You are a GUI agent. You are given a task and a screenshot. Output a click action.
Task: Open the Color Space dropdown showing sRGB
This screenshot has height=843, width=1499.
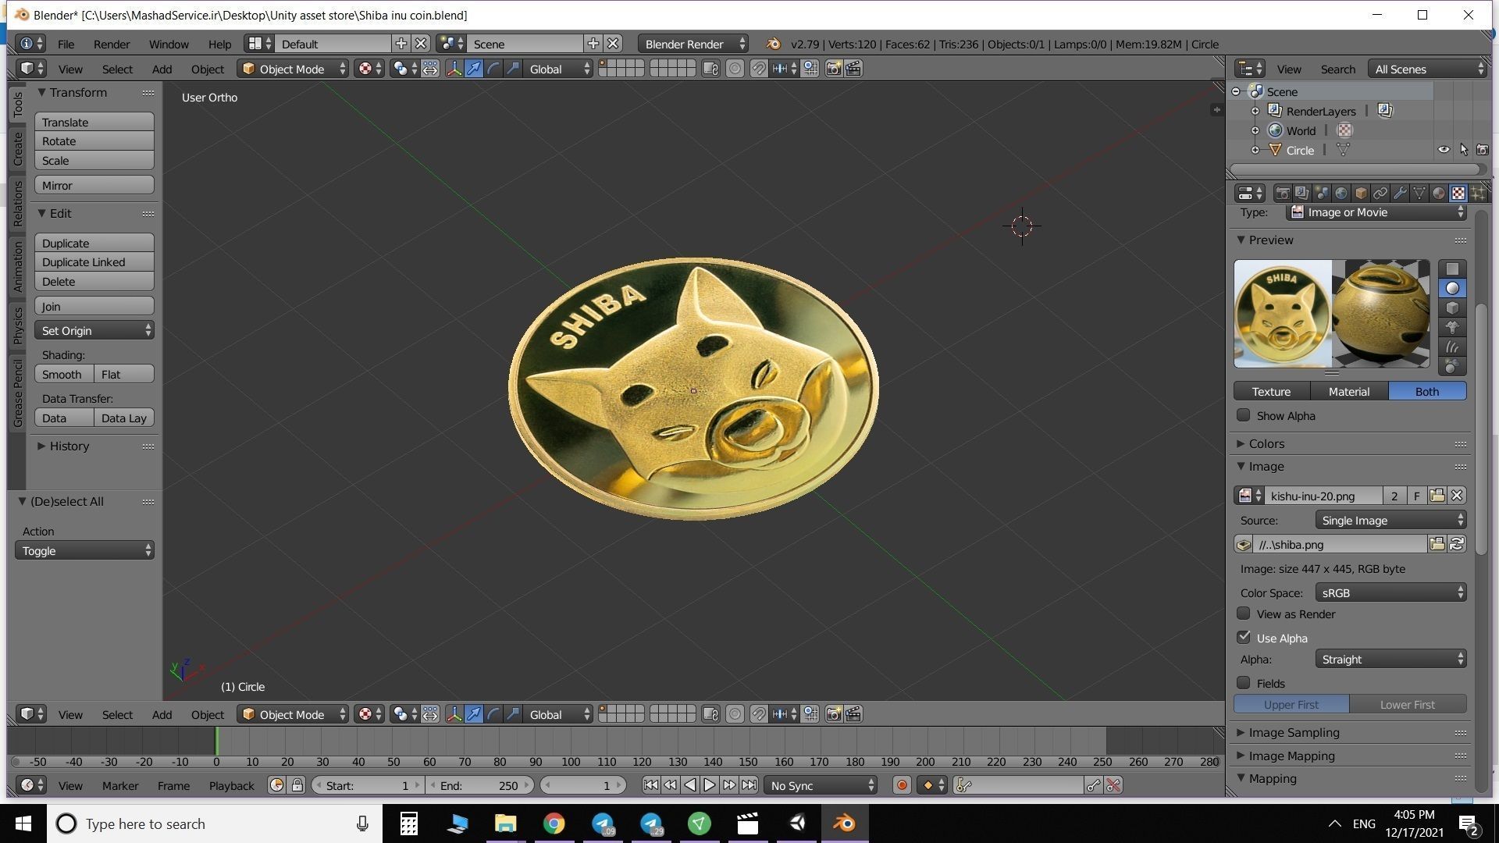click(x=1390, y=592)
